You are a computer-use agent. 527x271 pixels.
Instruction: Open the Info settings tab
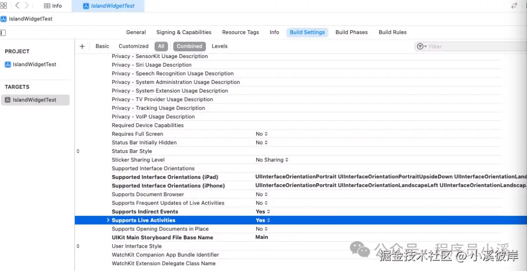274,32
